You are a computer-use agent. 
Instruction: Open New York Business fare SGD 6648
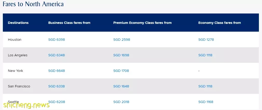click(56, 71)
